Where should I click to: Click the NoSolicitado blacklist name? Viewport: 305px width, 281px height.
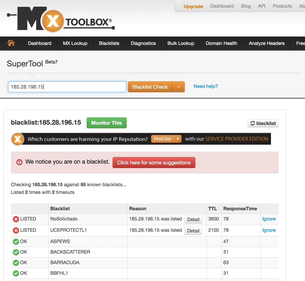click(x=64, y=219)
